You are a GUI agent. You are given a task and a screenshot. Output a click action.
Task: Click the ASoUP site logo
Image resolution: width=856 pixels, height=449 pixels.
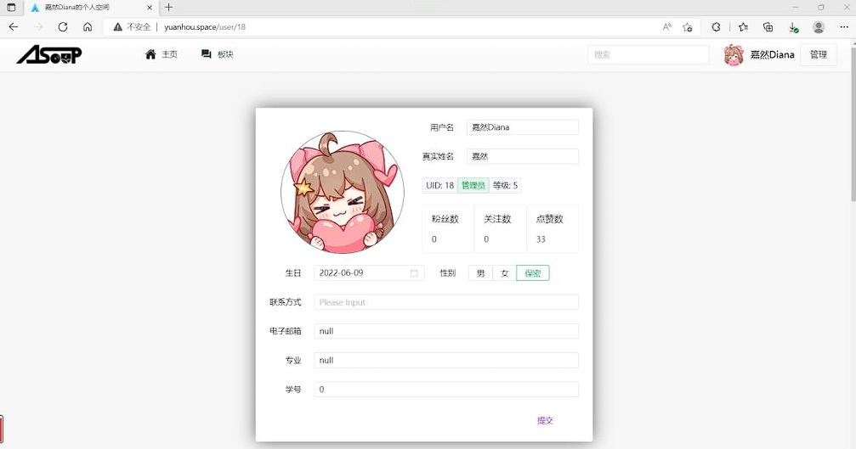coord(49,55)
